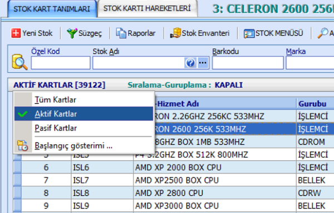
Task: Click the blue question mark in Stok Adı
Action: [x=190, y=63]
